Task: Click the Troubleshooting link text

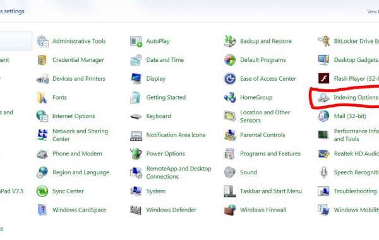Action: (x=355, y=191)
